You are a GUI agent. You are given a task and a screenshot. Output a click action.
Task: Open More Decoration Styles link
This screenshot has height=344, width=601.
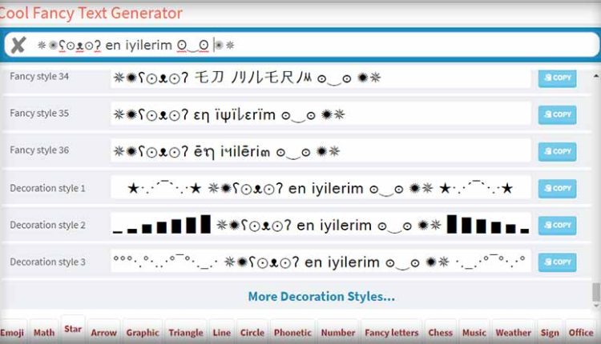tap(321, 297)
